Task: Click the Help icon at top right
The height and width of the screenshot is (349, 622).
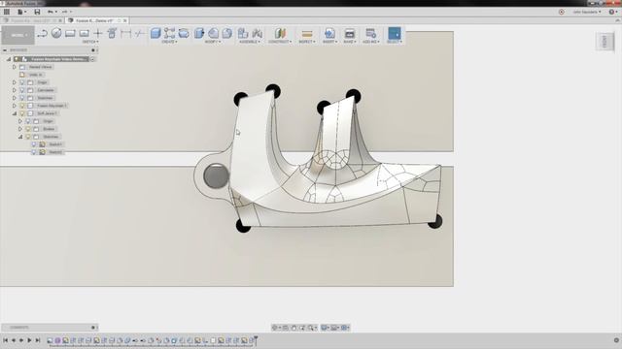Action: pyautogui.click(x=611, y=12)
